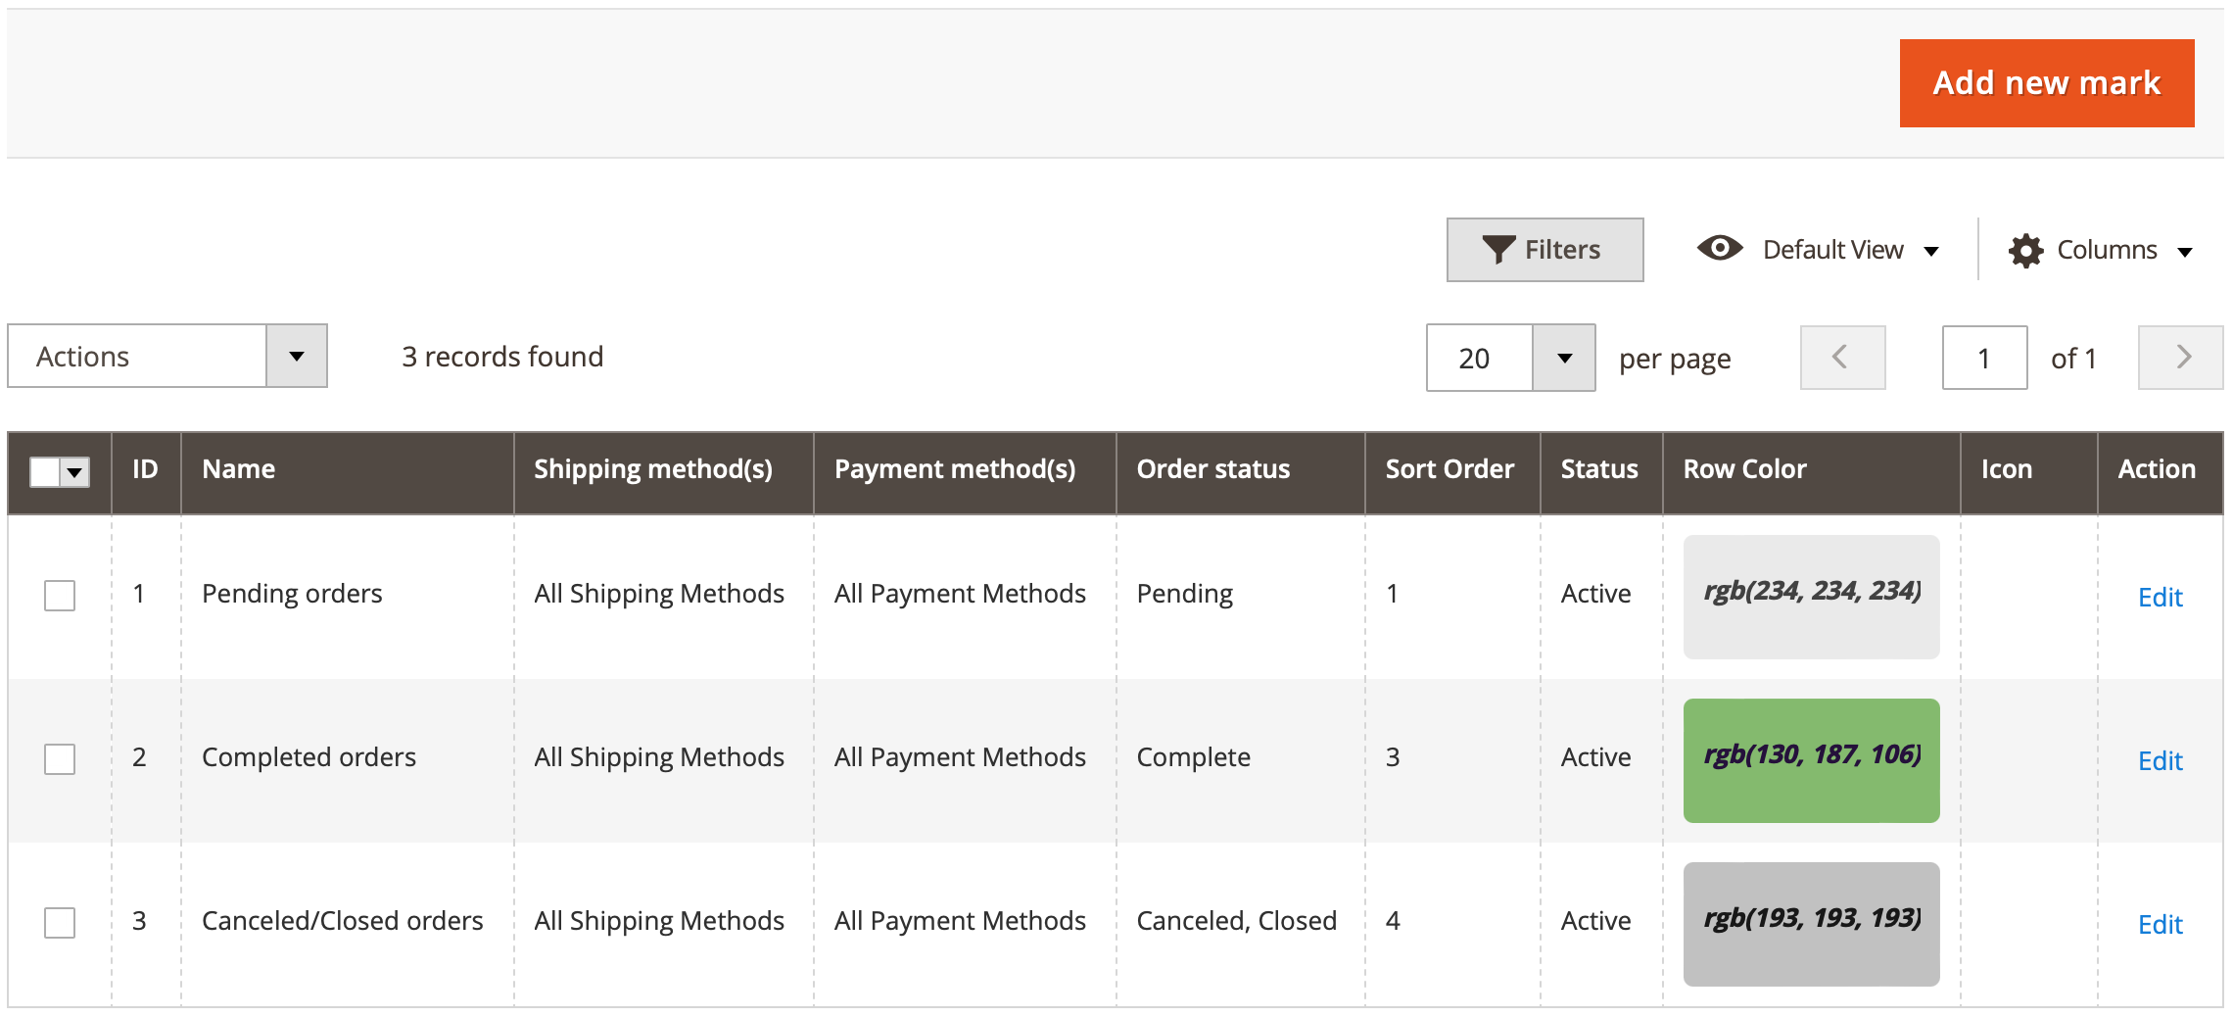Click the green rgb(130, 187, 106) swatch
This screenshot has height=1017, width=2233.
tap(1811, 760)
